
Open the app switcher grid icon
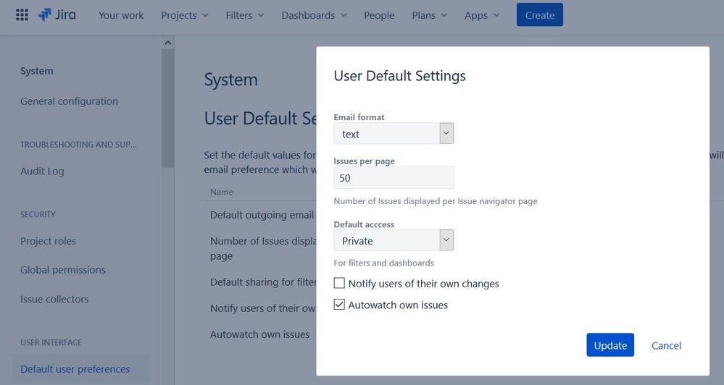pyautogui.click(x=22, y=14)
